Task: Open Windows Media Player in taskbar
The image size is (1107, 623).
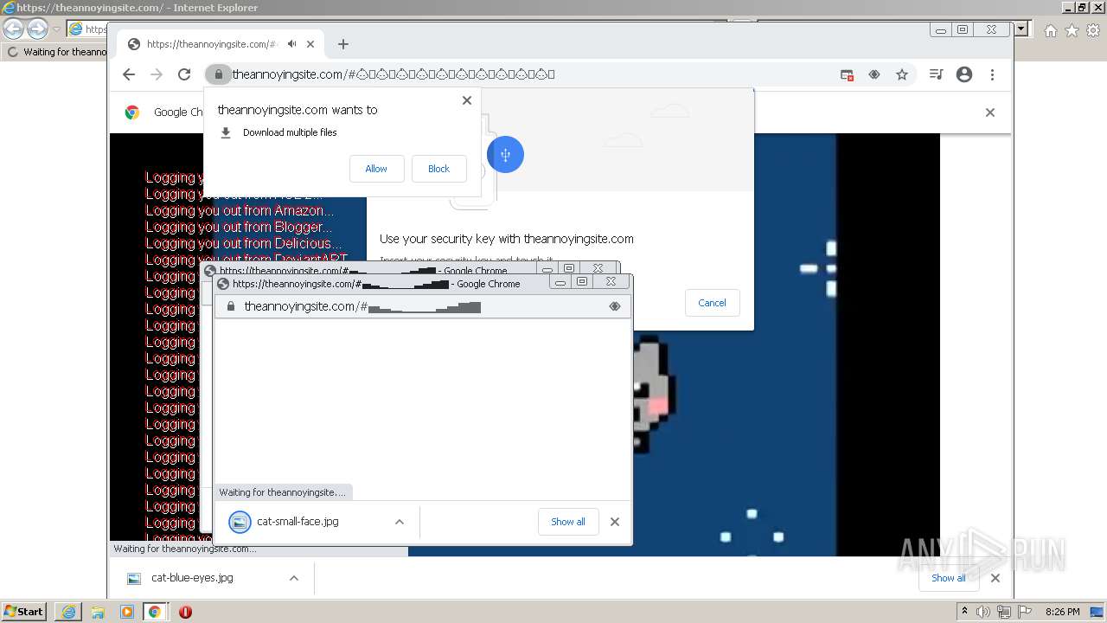Action: (x=127, y=612)
